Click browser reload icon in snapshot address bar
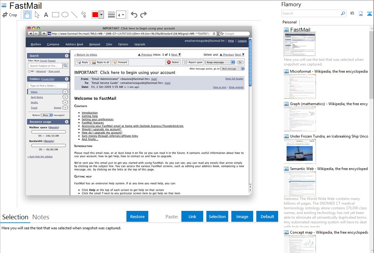Screen dimensions: 374x253 (x=214, y=34)
